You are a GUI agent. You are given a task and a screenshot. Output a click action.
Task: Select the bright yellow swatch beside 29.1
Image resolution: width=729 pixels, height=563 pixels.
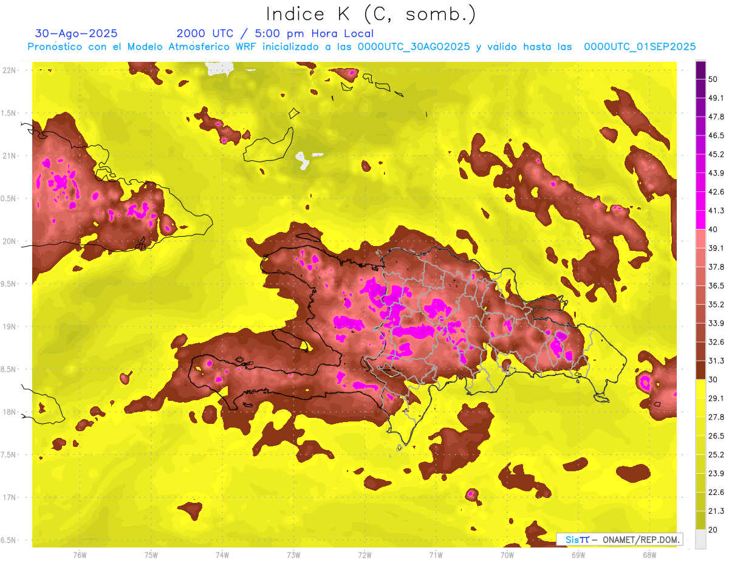tap(700, 389)
